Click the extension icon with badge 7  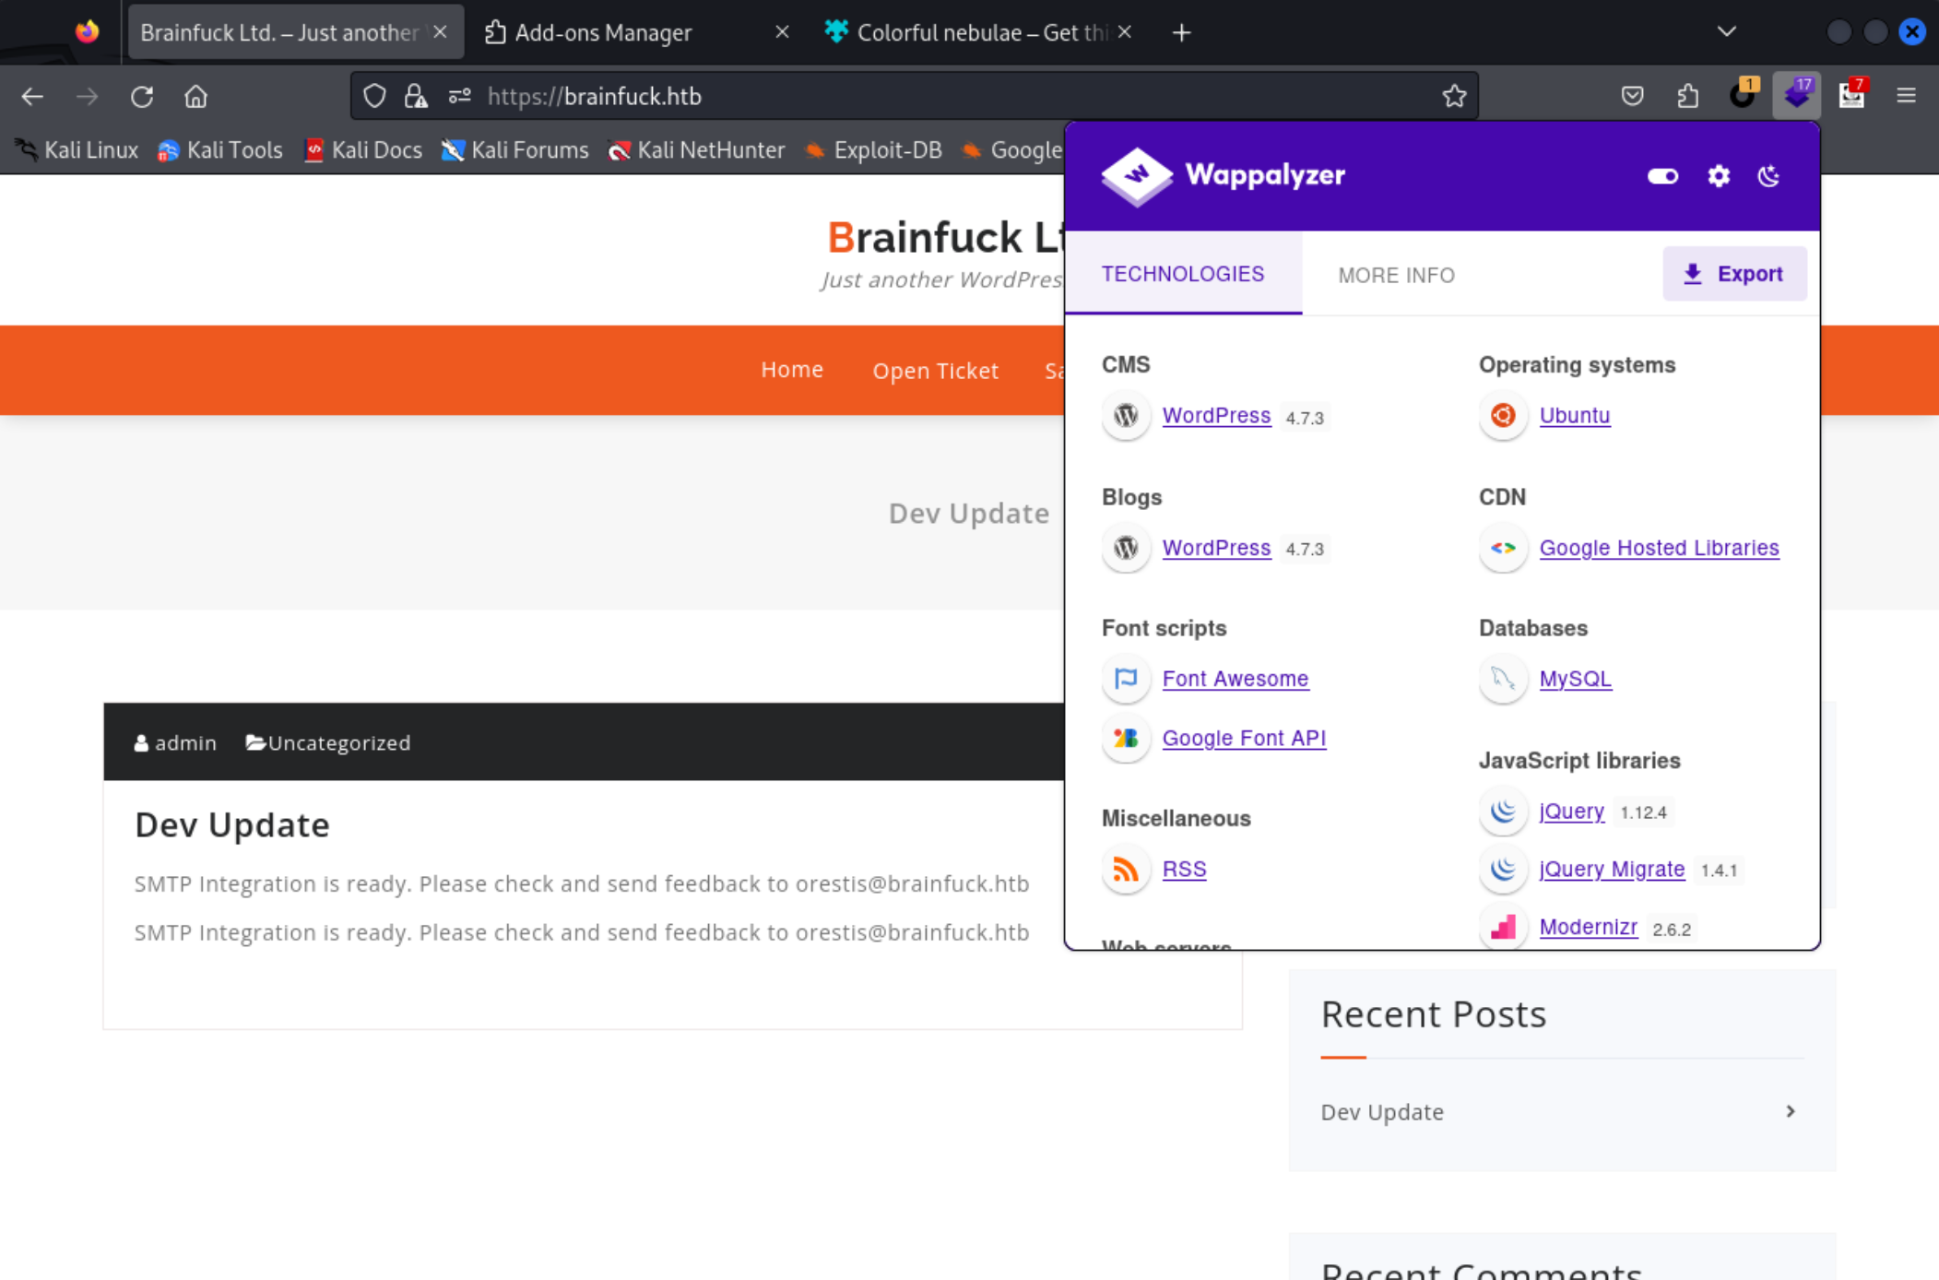coord(1851,95)
